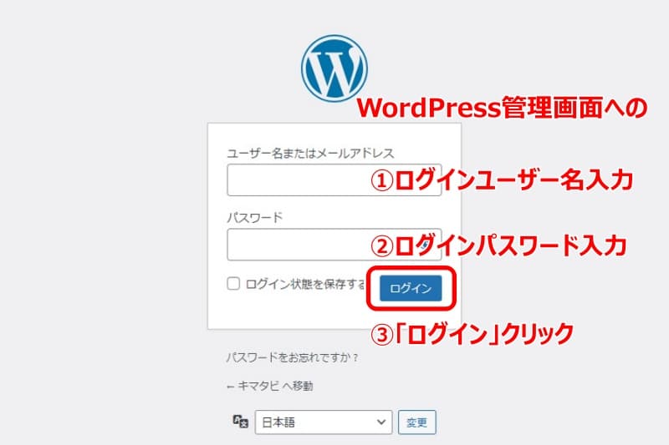Click the translation language icon
This screenshot has width=669, height=445.
coord(241,422)
